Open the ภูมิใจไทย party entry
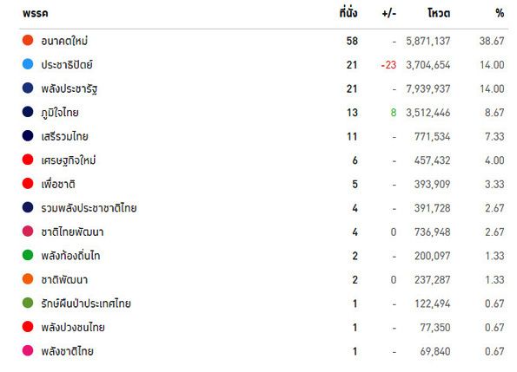The image size is (517, 372). coord(60,113)
